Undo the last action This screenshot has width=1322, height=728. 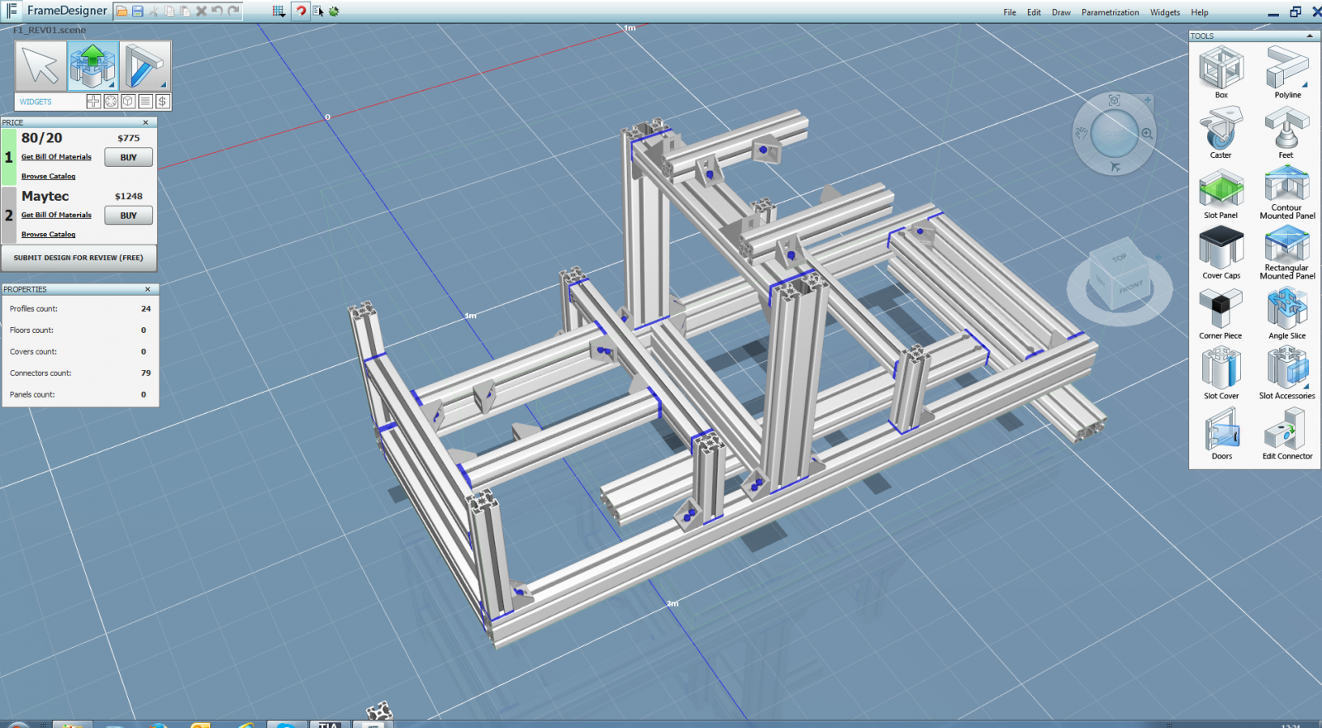coord(217,12)
